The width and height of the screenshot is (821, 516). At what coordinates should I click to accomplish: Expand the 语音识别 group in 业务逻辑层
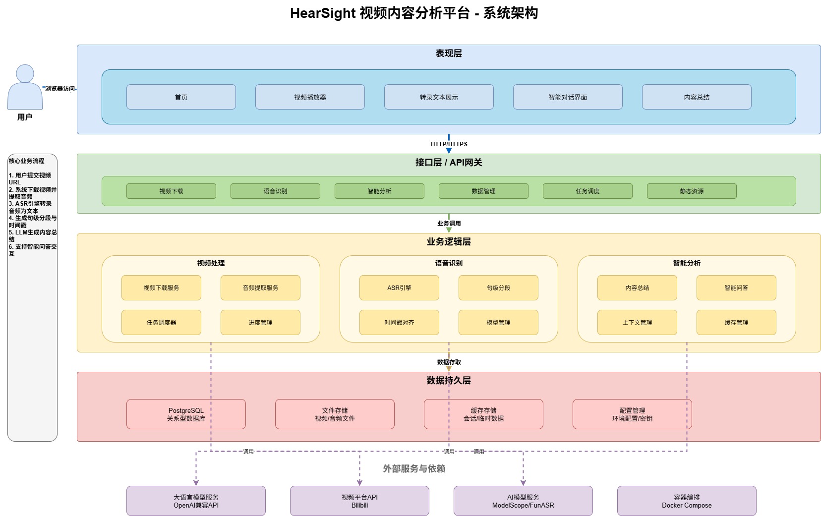[x=448, y=263]
